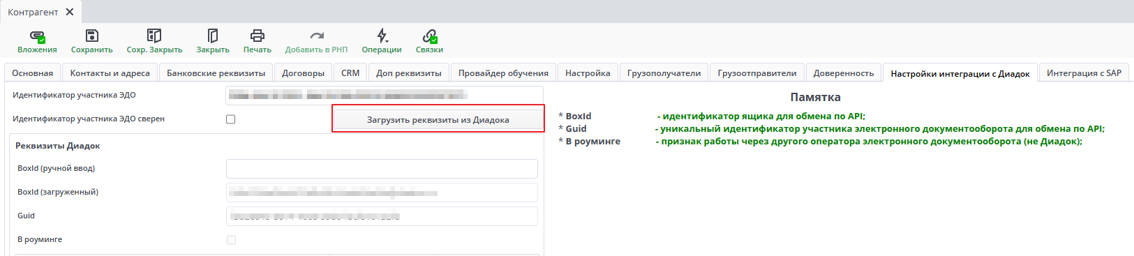Open the Грузополучатели tab

pos(664,73)
